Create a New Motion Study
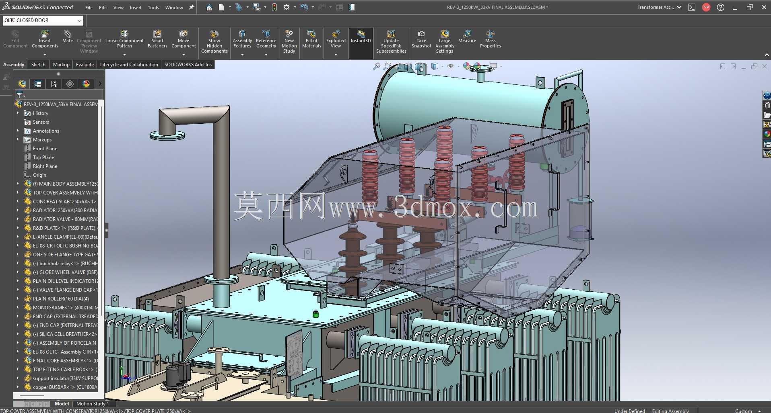Screen dimensions: 771x413 [x=289, y=42]
